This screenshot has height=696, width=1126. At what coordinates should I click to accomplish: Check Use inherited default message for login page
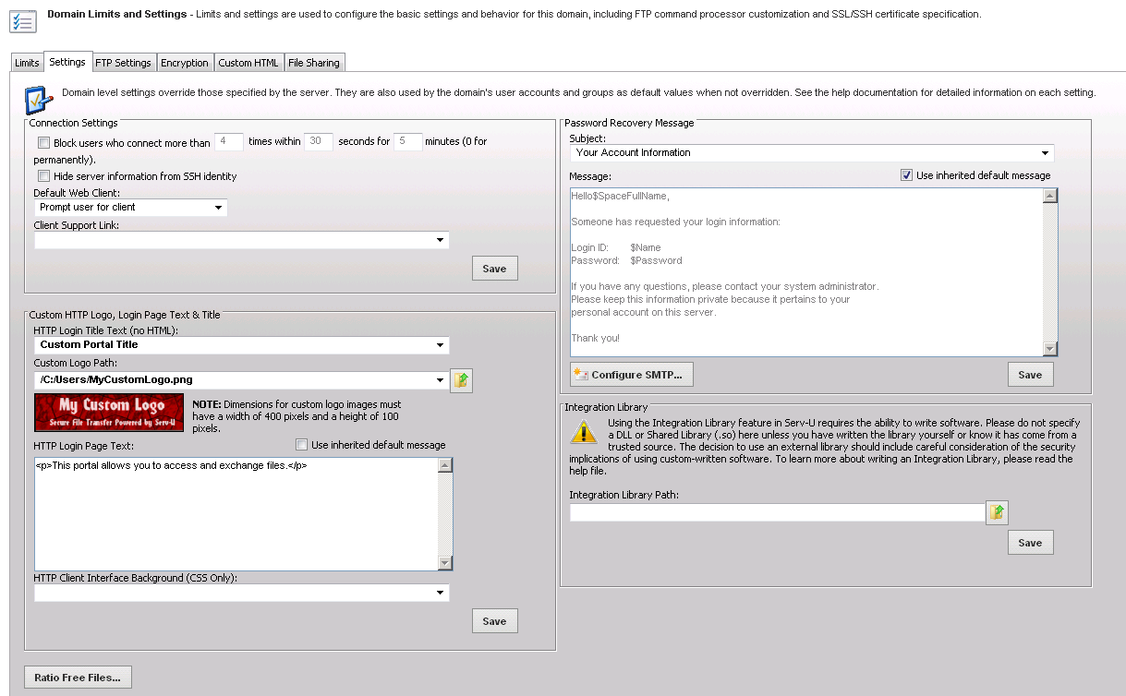pyautogui.click(x=300, y=445)
